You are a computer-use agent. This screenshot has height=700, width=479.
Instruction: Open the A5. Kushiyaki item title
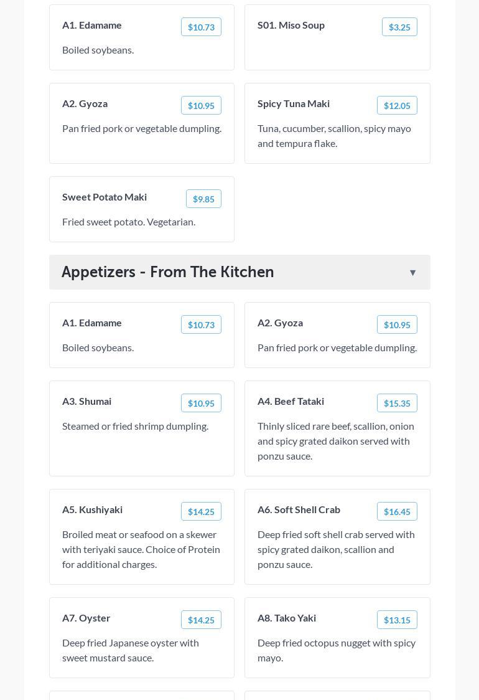(x=92, y=509)
